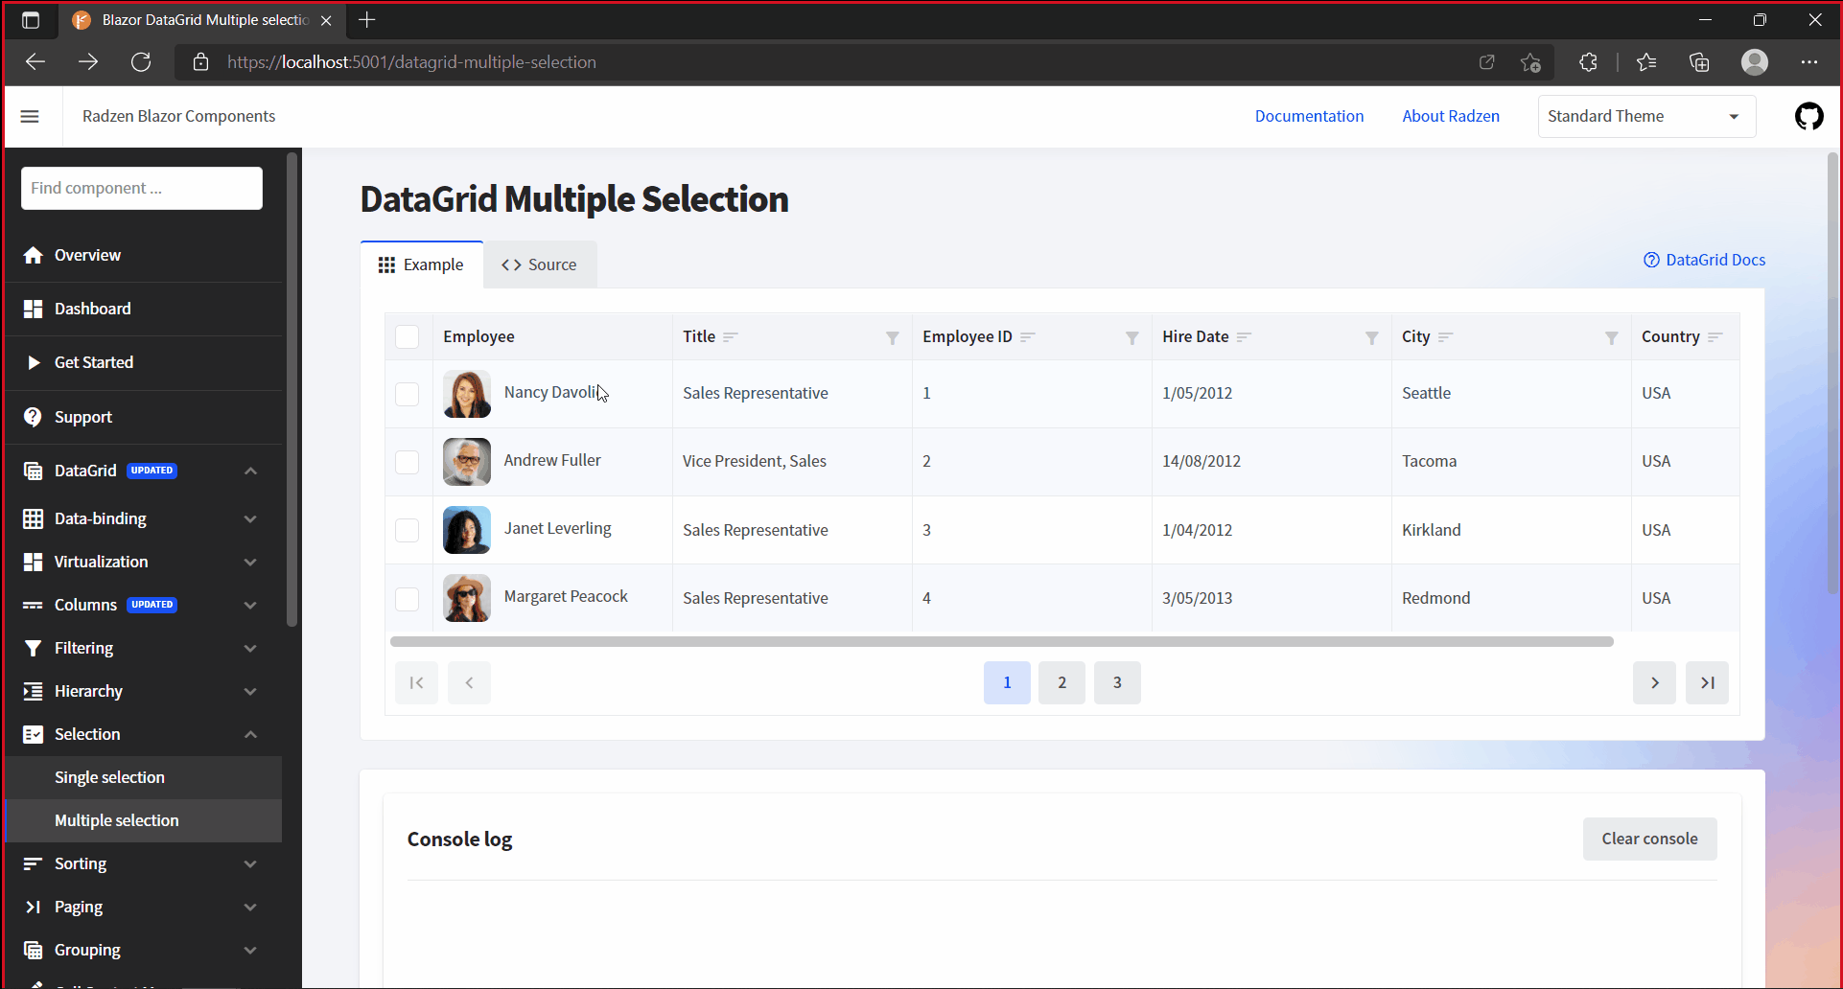The width and height of the screenshot is (1843, 989).
Task: Open the hamburger navigation menu
Action: pyautogui.click(x=30, y=116)
